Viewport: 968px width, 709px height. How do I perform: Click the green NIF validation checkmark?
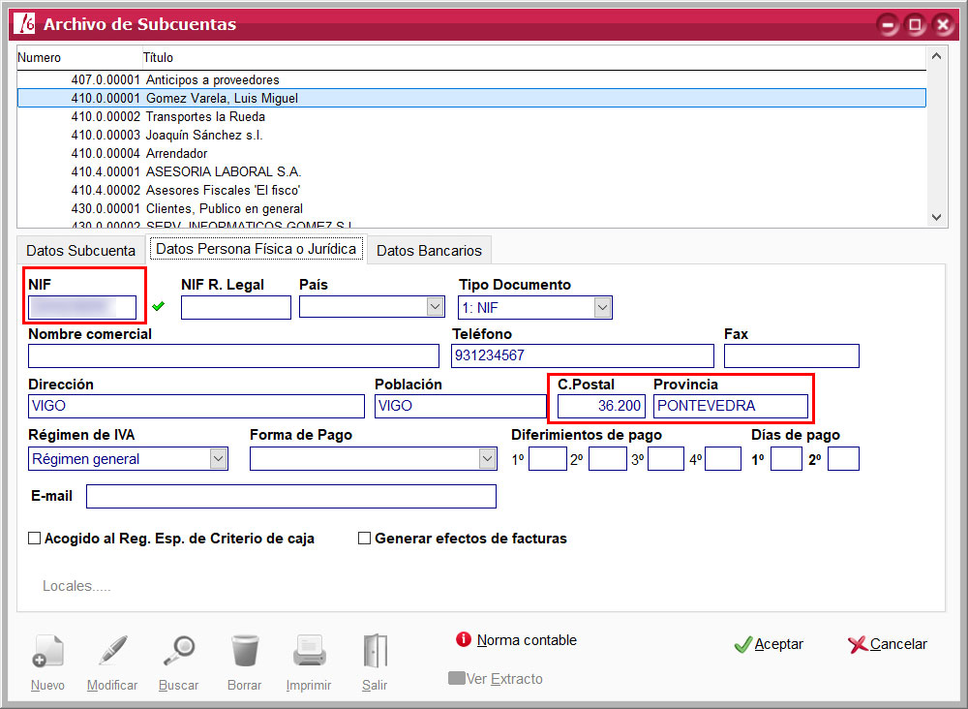pyautogui.click(x=159, y=306)
